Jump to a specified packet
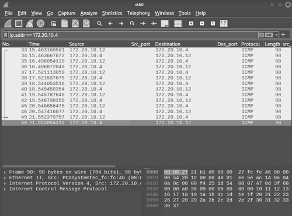 (x=132, y=23)
